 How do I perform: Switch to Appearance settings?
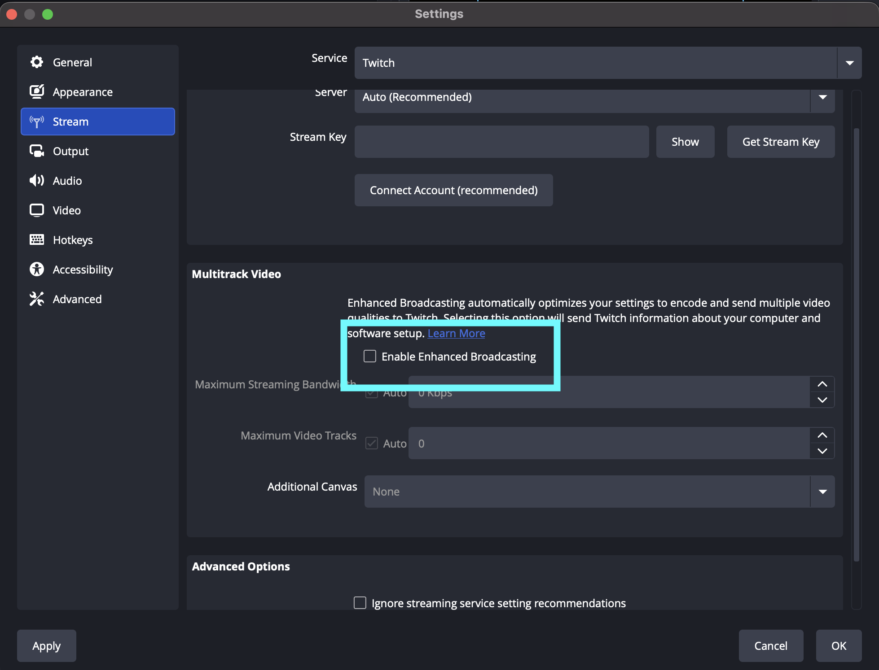[98, 92]
